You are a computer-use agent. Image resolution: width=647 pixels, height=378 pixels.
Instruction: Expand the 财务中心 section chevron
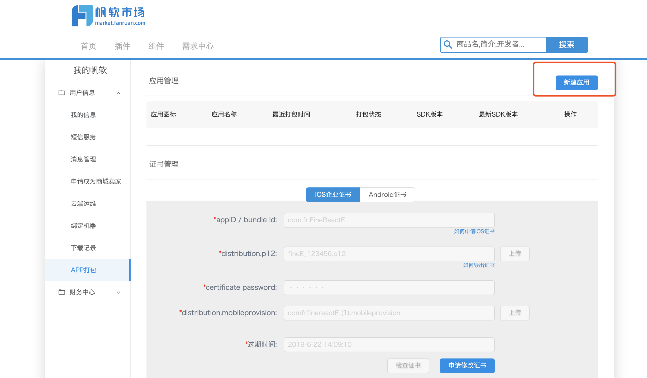click(x=118, y=292)
